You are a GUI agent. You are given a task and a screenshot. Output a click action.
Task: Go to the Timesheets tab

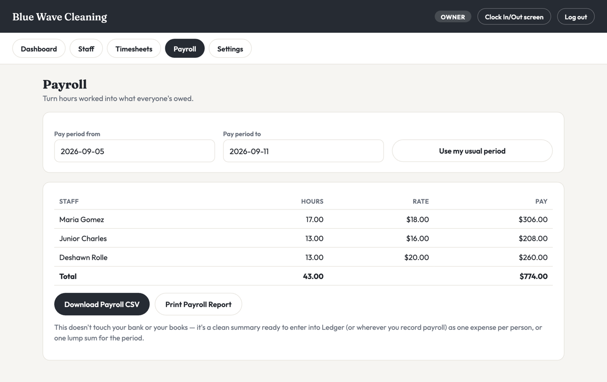(134, 49)
